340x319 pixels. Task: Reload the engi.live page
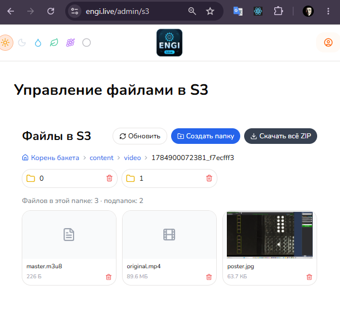pos(51,11)
